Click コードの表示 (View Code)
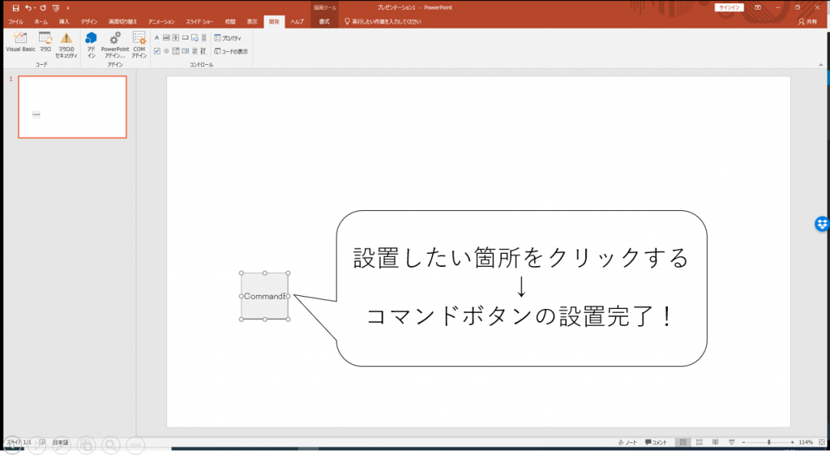This screenshot has height=455, width=830. (x=231, y=51)
